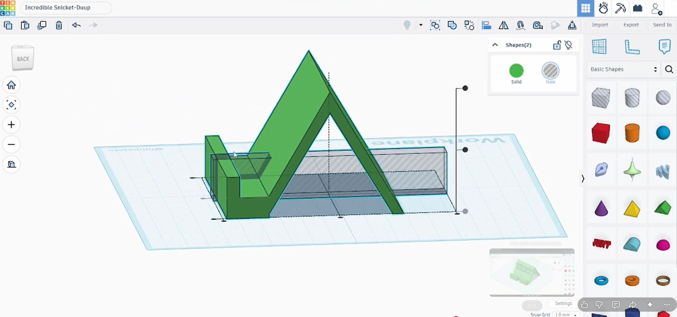Set selection to Solid
The height and width of the screenshot is (317, 677).
516,73
